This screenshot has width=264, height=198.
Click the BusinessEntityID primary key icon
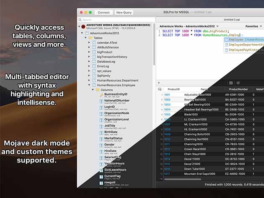point(101,95)
